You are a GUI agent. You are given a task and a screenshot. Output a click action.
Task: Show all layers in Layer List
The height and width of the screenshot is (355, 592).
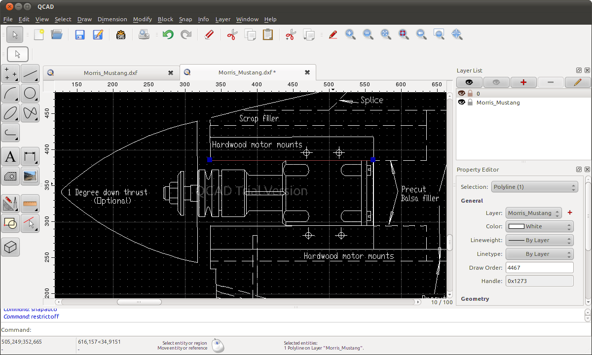[469, 82]
